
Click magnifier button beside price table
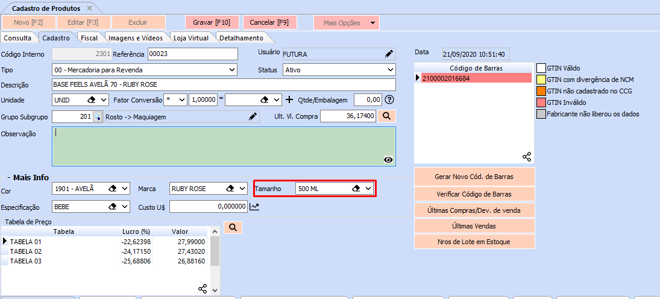232,227
